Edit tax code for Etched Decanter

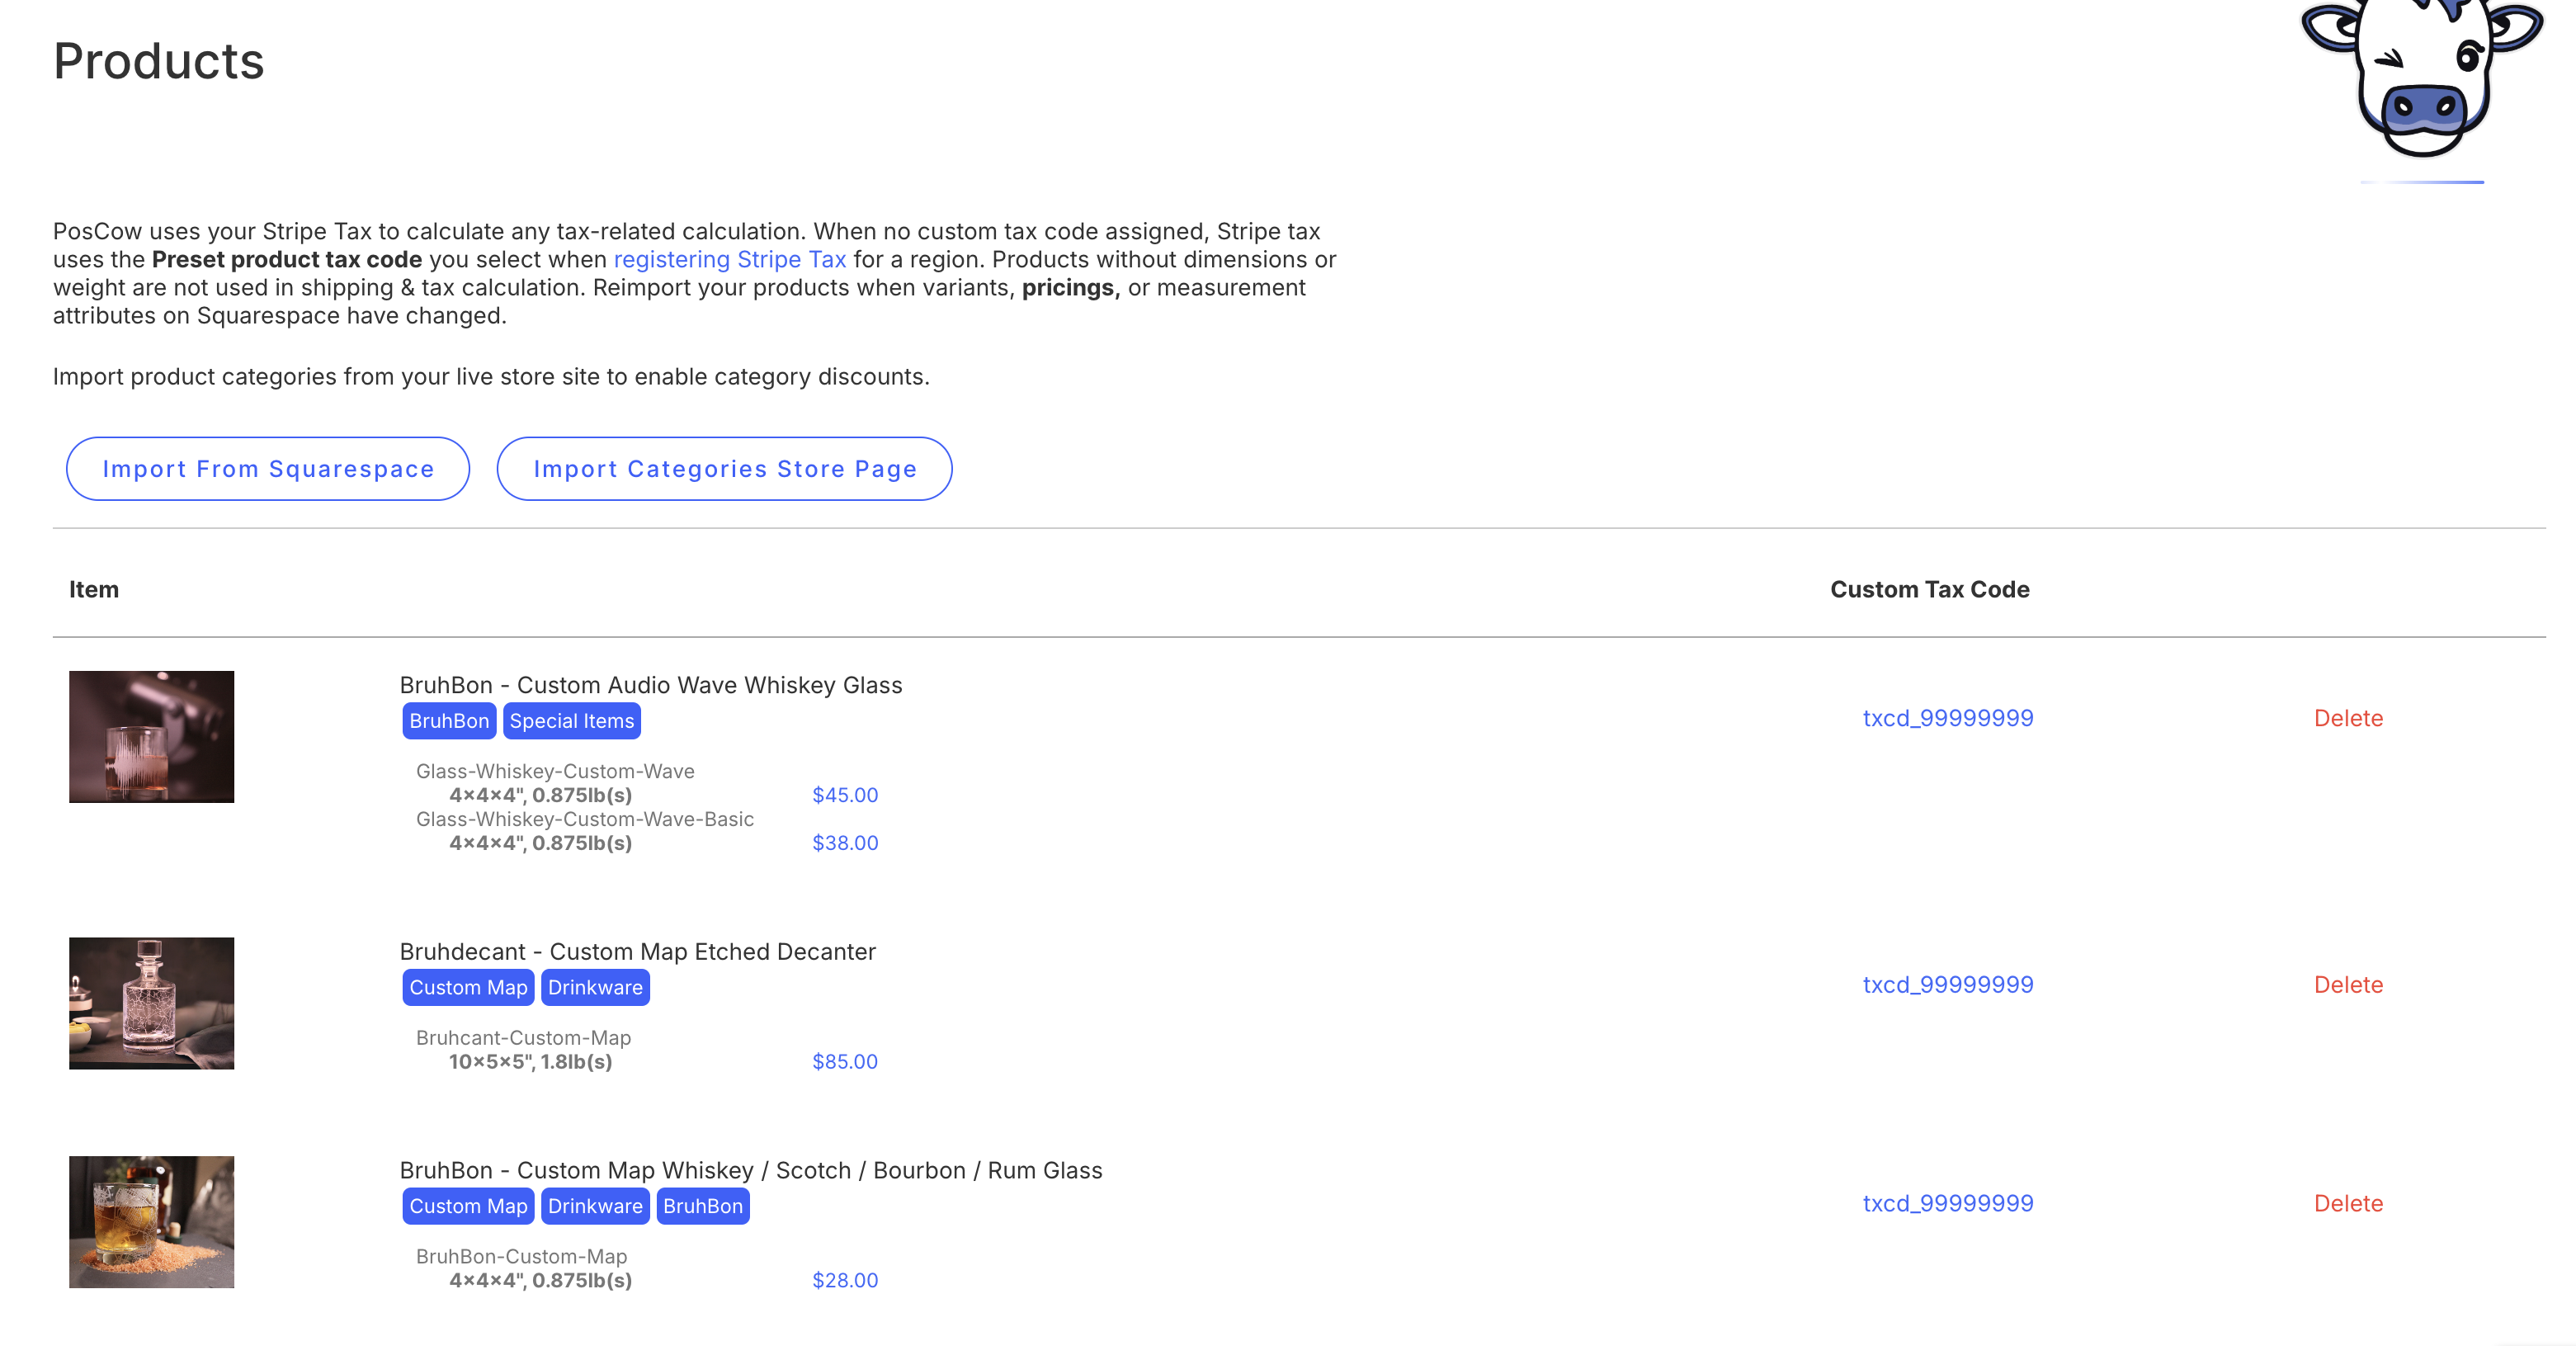point(1947,985)
